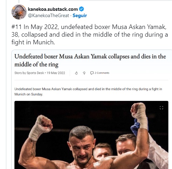The image size is (172, 169).
Task: Click the article summary paragraph about Munich
Action: pos(88,91)
